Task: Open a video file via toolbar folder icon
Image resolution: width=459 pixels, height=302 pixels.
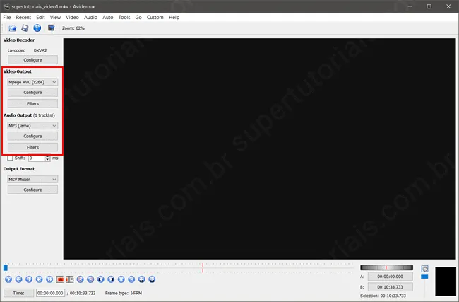Action: (x=12, y=28)
